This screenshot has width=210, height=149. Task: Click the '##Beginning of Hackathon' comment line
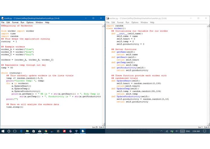[x=17, y=26]
